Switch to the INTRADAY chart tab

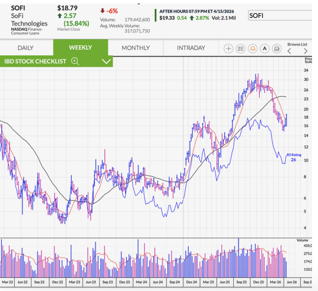(x=191, y=48)
